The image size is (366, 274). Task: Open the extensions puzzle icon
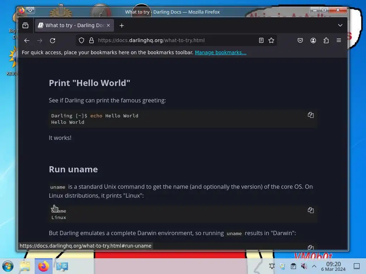coord(326,40)
